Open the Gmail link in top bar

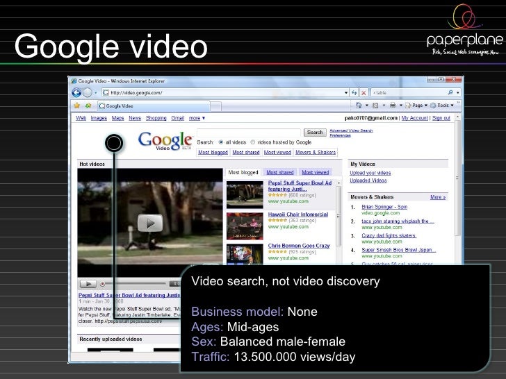tap(177, 118)
